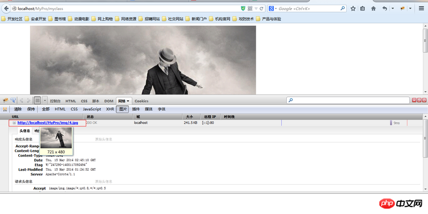428x214 pixels.
Task: Switch to the 脚本 script tab
Action: [96, 101]
